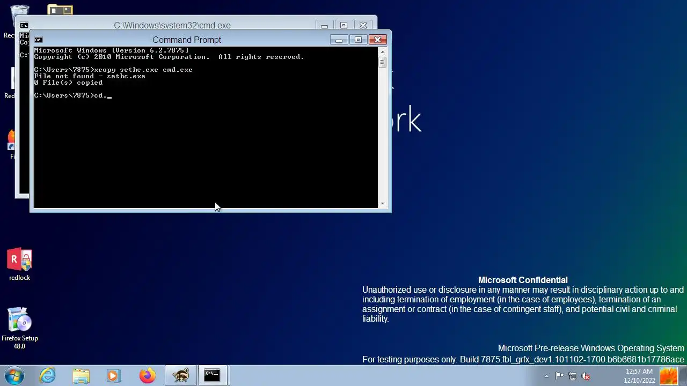Click the C:\Windows\system32\cmd.exe title bar
Screen dimensions: 687x386
click(x=172, y=25)
